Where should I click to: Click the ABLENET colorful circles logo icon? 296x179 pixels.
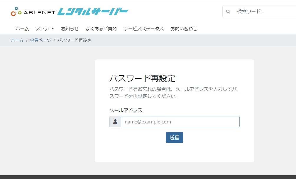[x=16, y=12]
